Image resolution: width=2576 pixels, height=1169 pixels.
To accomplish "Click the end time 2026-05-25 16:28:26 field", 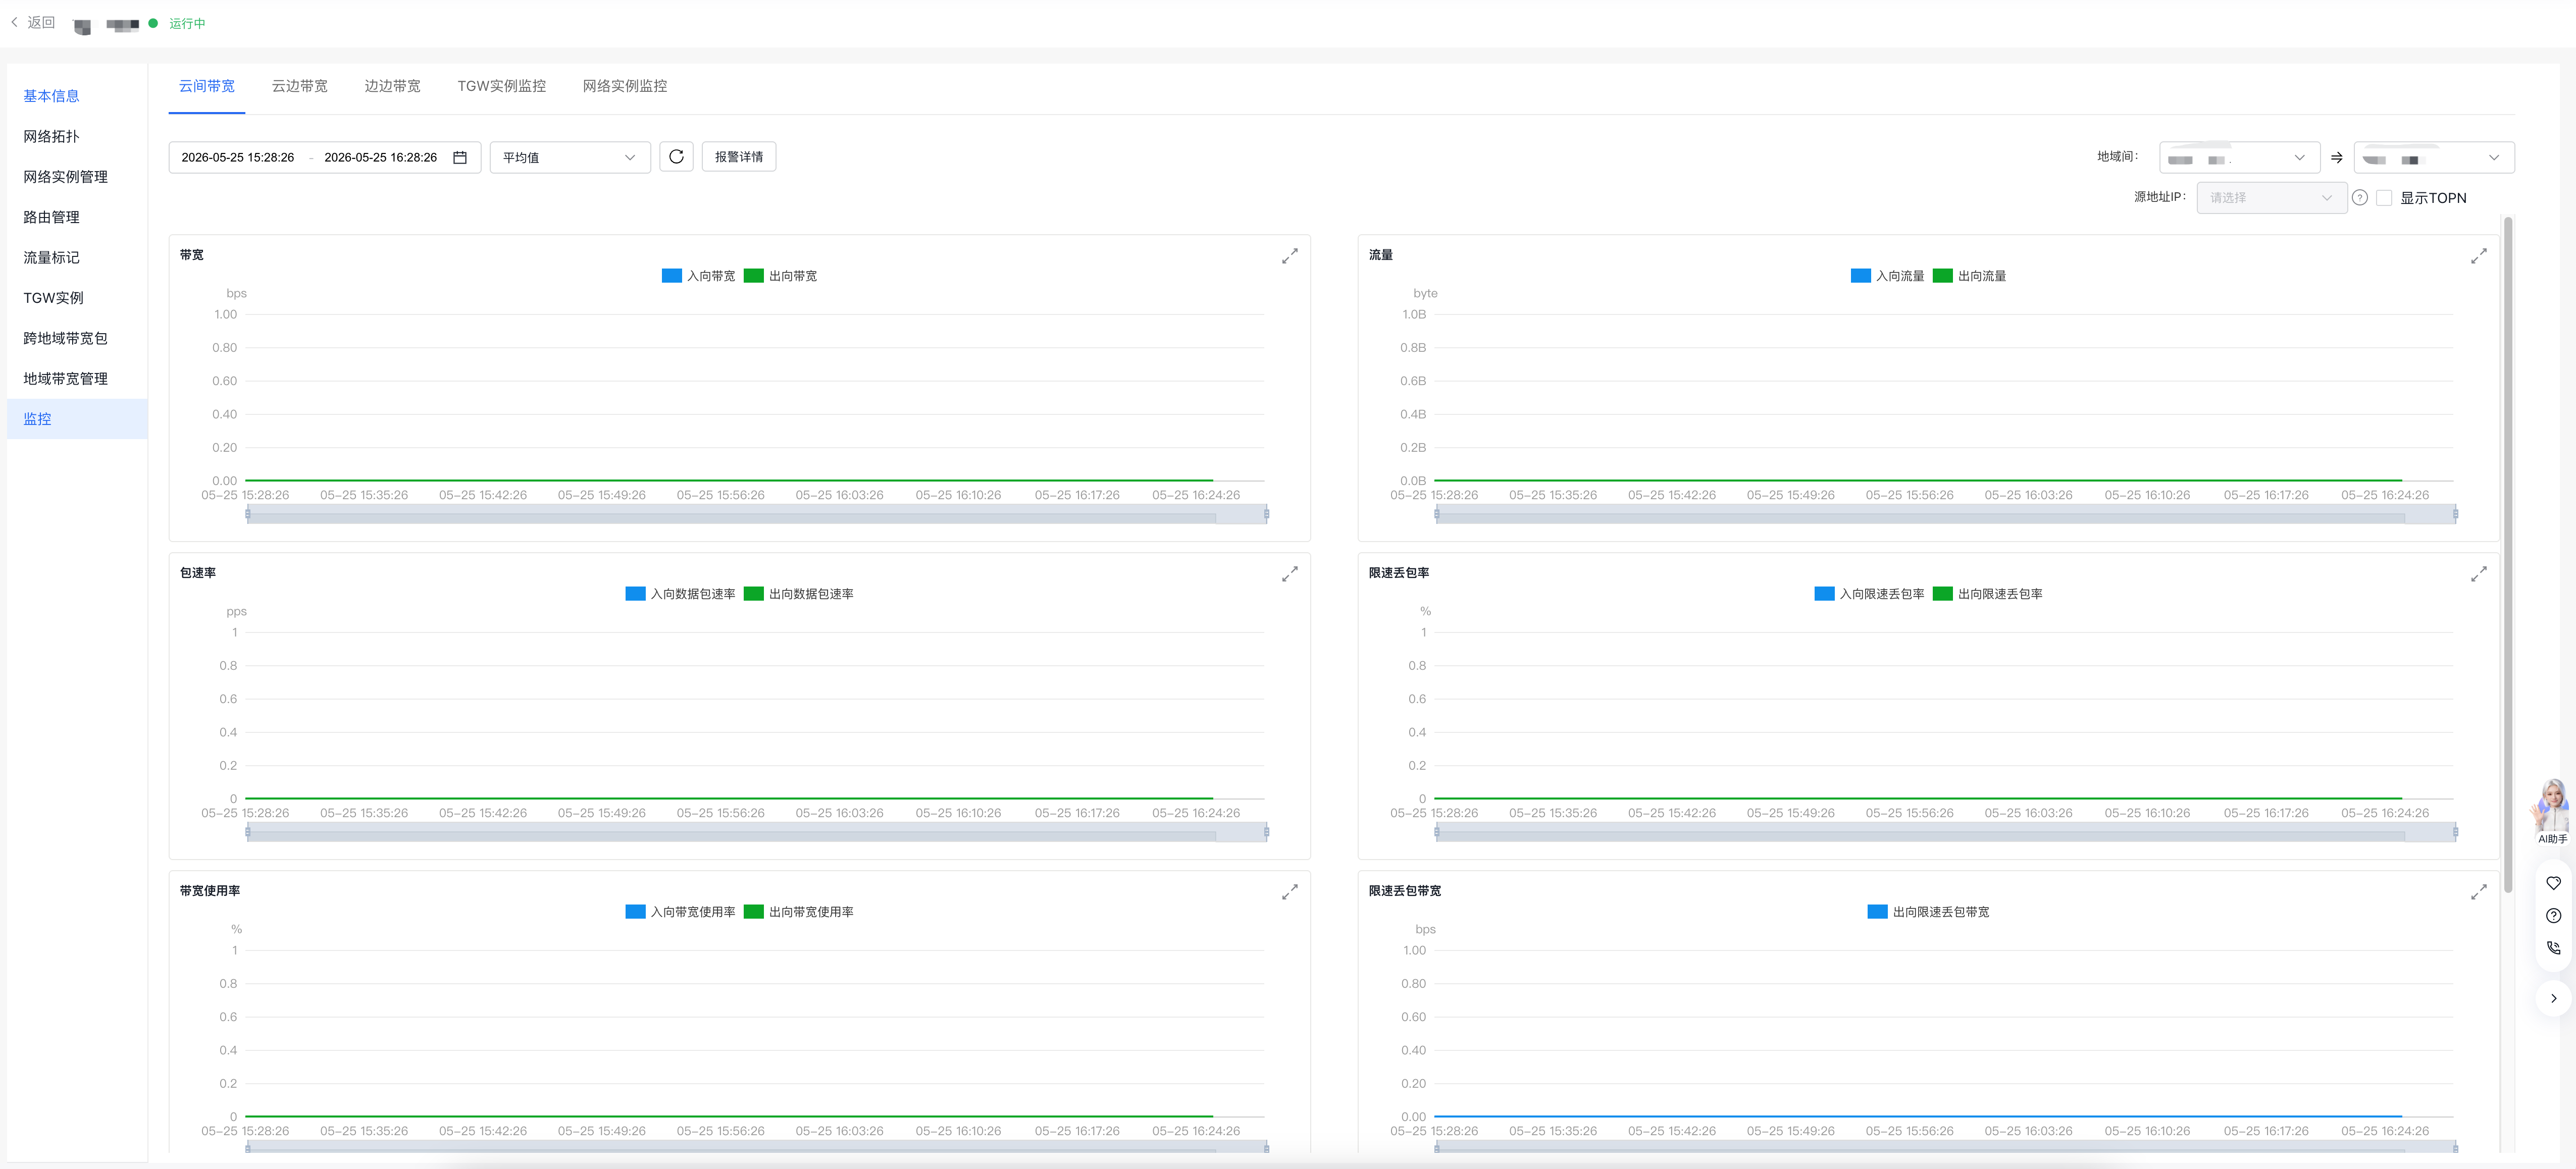I will [381, 158].
